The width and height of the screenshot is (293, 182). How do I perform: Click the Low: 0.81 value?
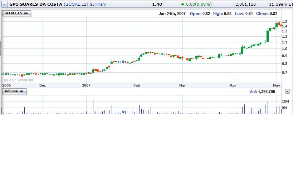(x=244, y=14)
